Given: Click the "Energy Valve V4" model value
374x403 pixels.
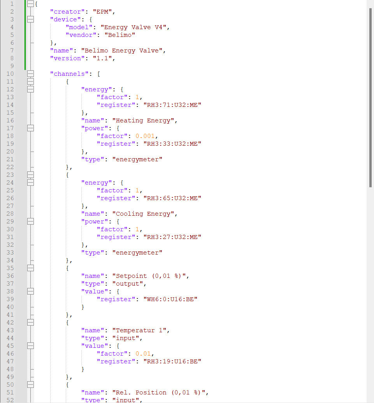Looking at the screenshot, I should click(133, 27).
